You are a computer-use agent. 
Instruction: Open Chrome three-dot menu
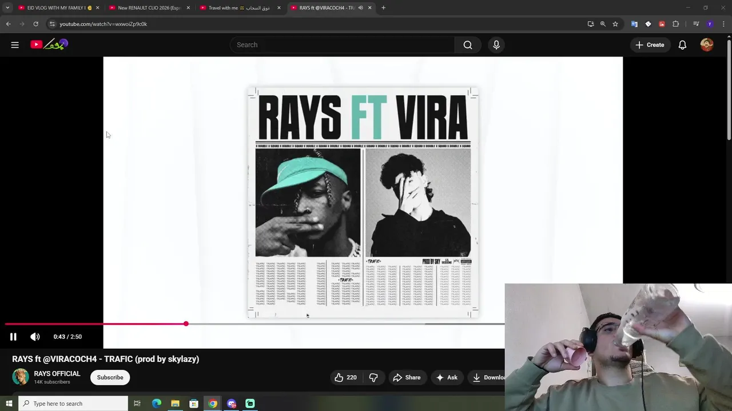point(723,24)
